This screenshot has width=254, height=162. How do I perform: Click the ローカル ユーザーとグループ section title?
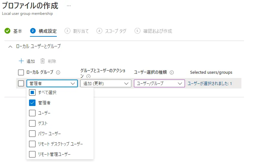[38, 46]
